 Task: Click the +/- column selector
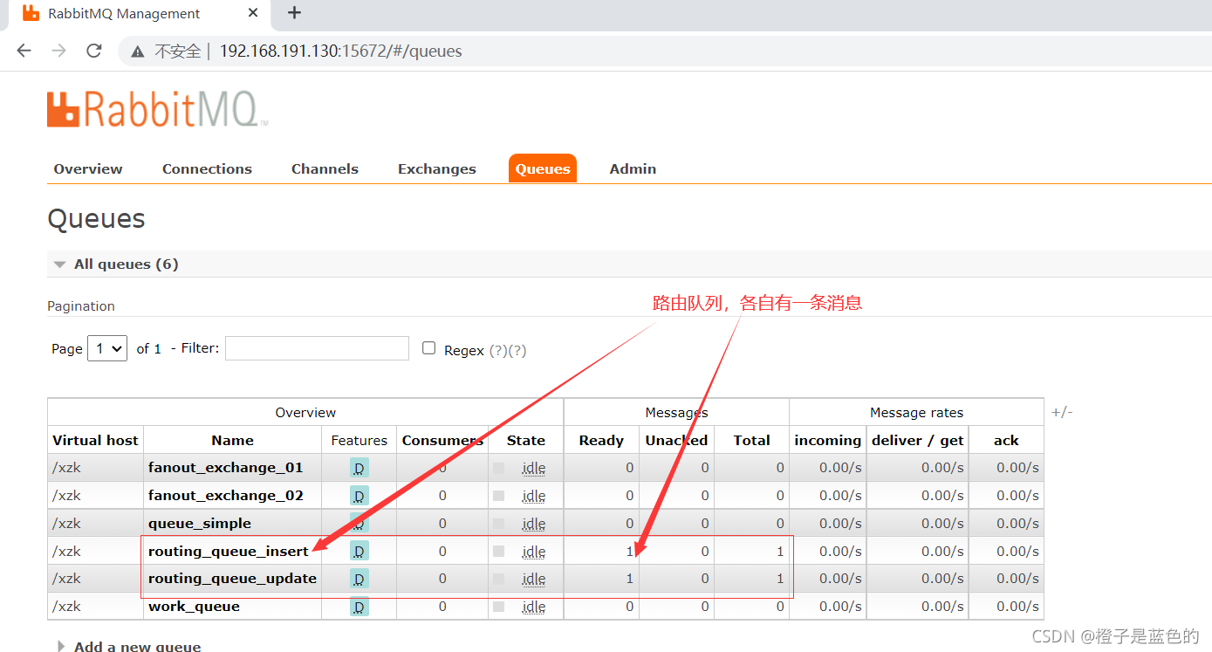pos(1062,412)
